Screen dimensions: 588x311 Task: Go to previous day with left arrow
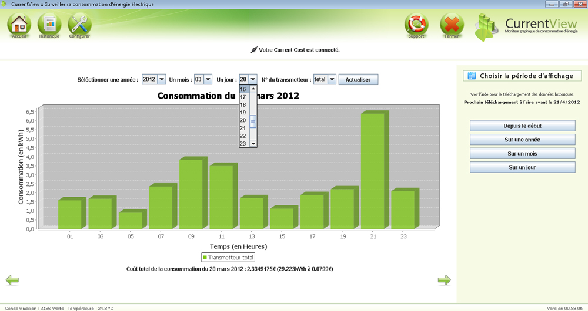(x=12, y=280)
